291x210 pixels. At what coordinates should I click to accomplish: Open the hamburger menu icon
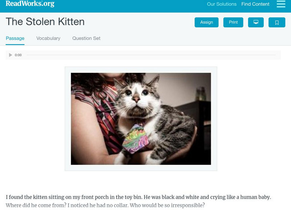(281, 4)
